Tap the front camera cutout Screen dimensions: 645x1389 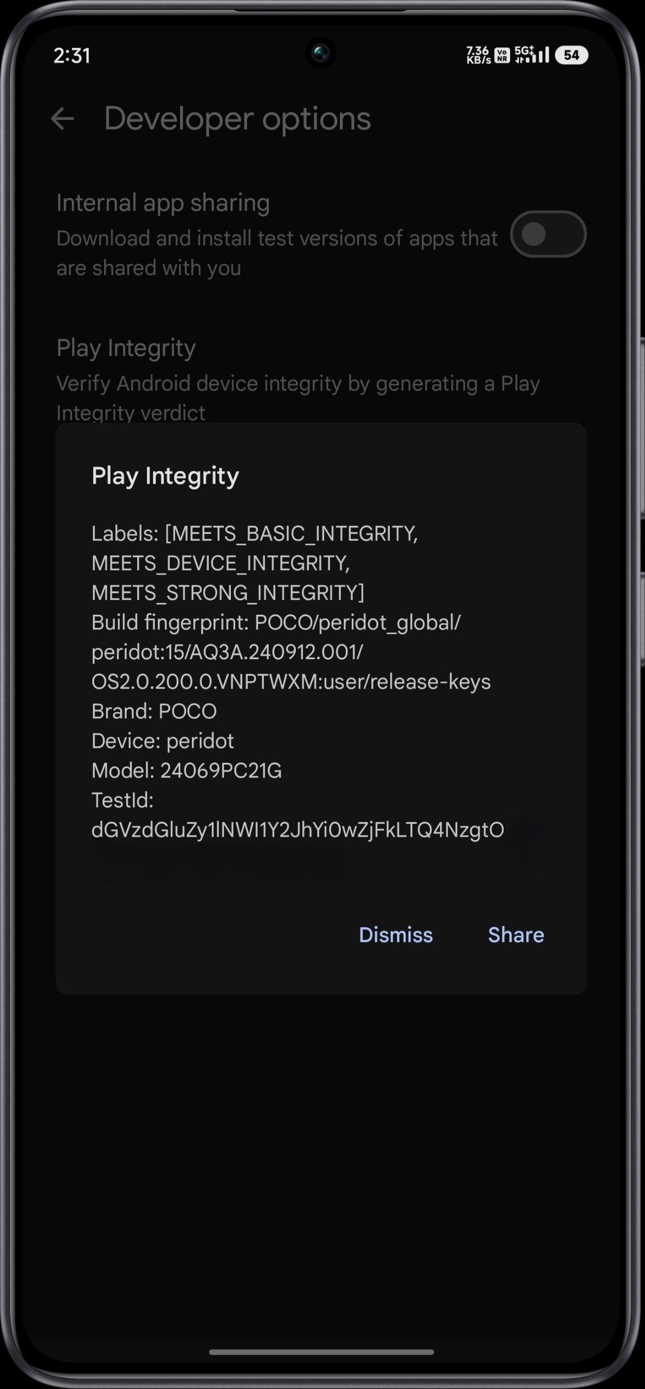(320, 53)
